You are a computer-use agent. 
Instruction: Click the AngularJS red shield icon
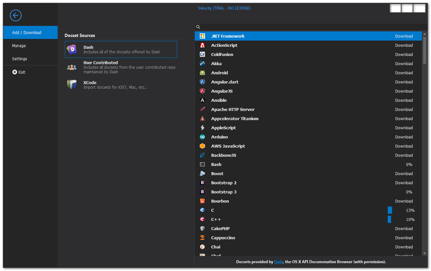202,91
